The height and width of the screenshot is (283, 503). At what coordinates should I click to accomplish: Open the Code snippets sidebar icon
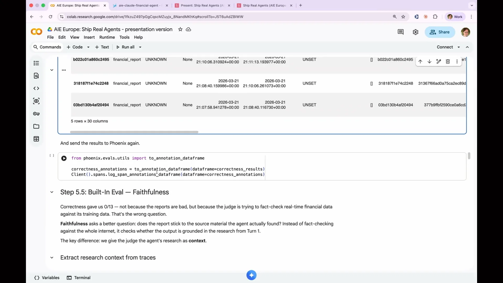[x=36, y=88]
